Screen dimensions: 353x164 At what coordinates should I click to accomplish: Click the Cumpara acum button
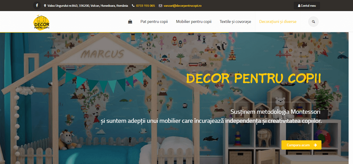(x=301, y=145)
